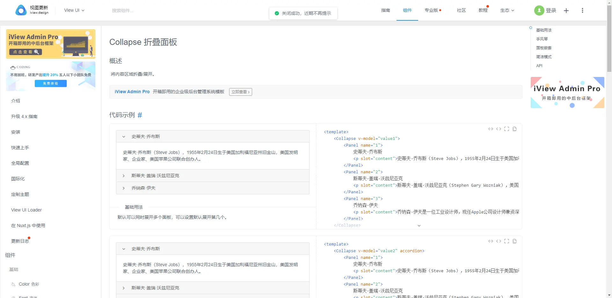This screenshot has height=298, width=612.
Task: Jump to 手风琴 in the right anchor list
Action: coord(542,39)
